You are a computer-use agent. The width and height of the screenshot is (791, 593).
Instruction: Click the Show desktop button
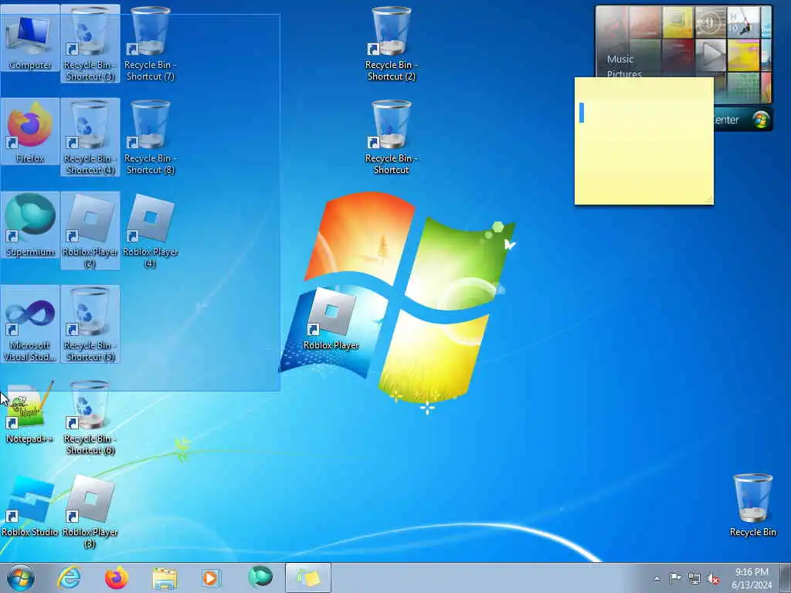click(785, 578)
